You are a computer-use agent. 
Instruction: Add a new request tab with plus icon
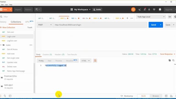point(127,18)
